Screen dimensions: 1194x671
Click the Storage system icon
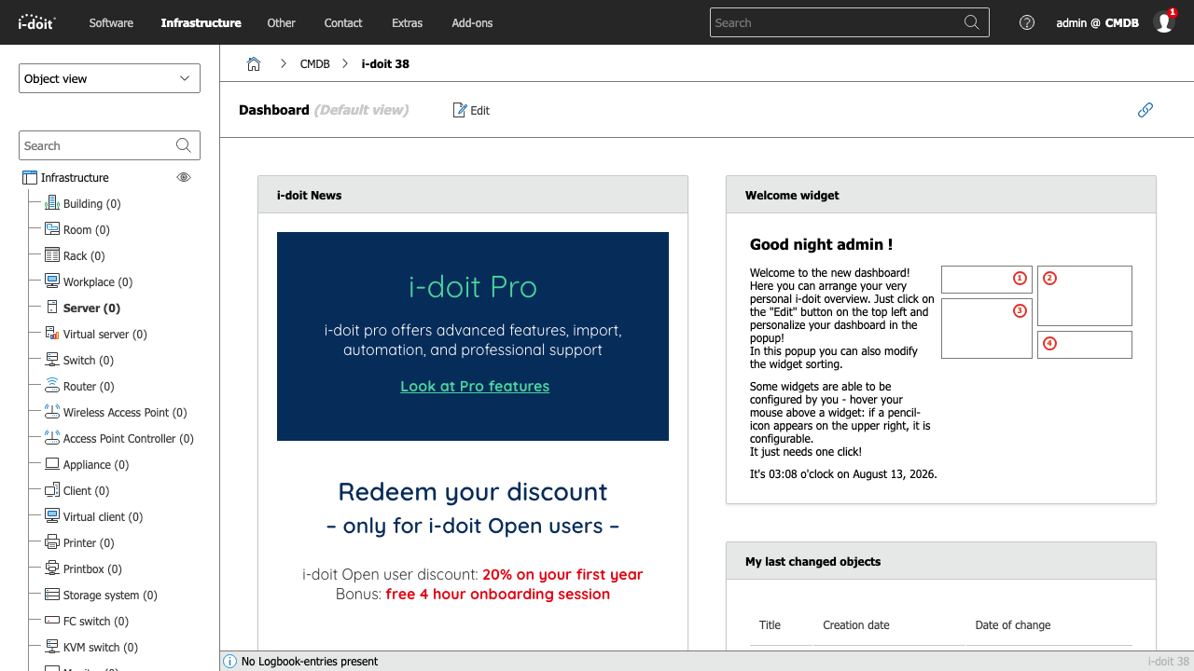coord(52,595)
